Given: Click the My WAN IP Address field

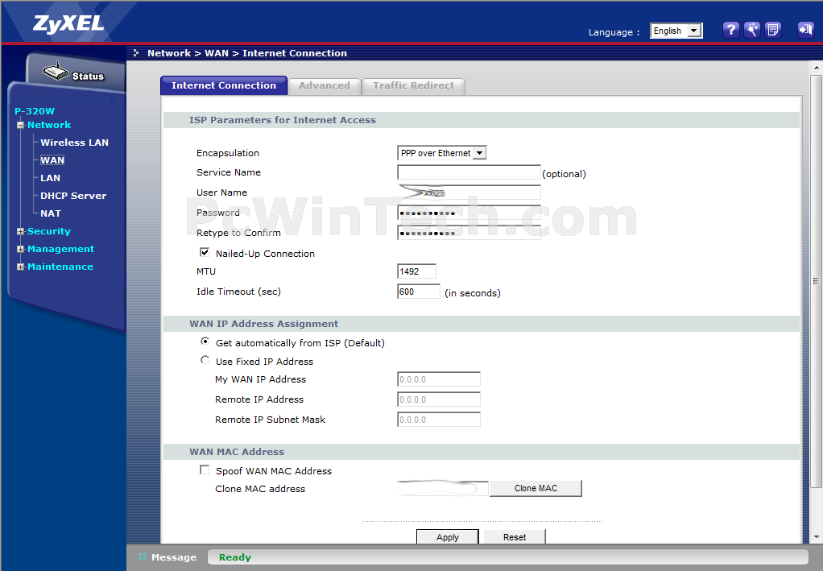Looking at the screenshot, I should click(x=439, y=379).
